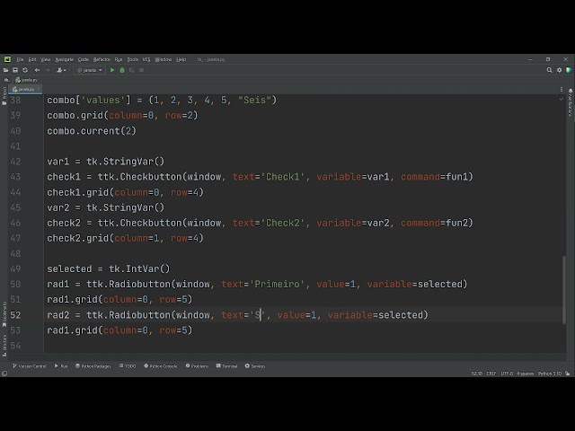
Task: Click line number 38 in the gutter
Action: click(x=15, y=100)
